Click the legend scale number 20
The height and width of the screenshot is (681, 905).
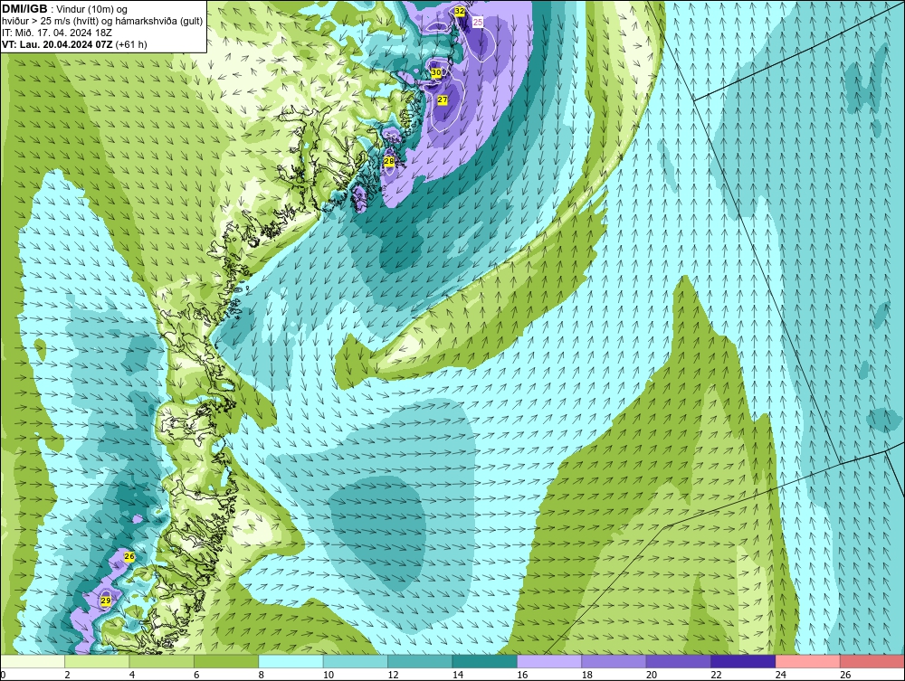652,675
